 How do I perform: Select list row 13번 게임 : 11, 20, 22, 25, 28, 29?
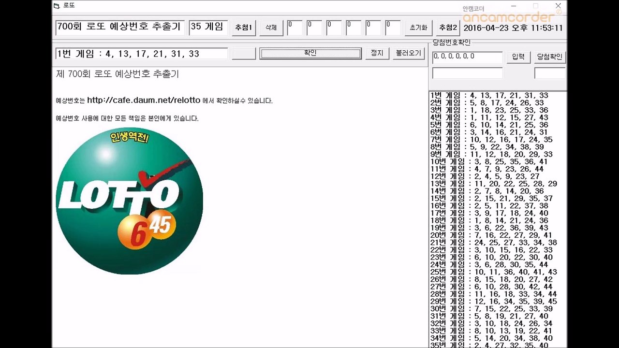[x=494, y=184]
